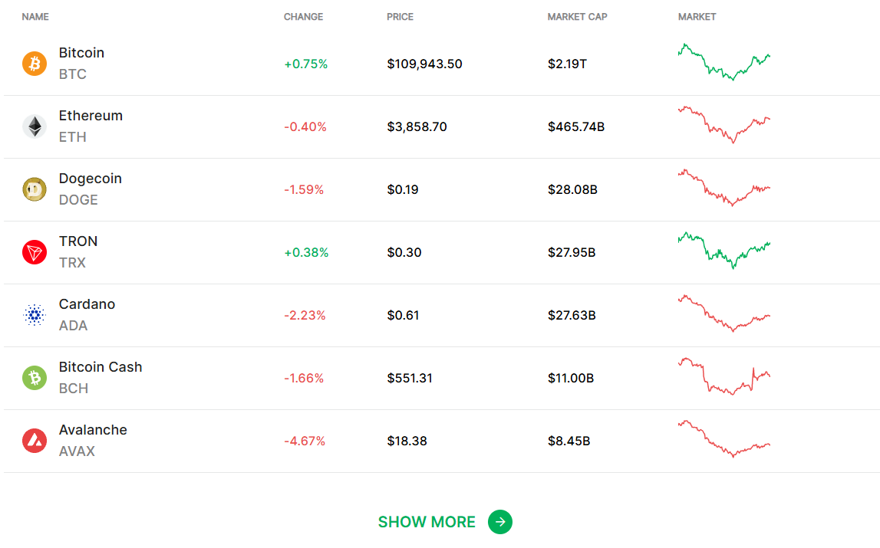Open the Cardano sparkline chart
Viewport: 880px width, 548px height.
tap(724, 313)
